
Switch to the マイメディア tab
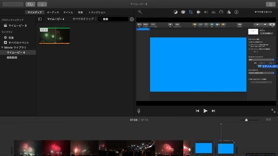pos(35,12)
